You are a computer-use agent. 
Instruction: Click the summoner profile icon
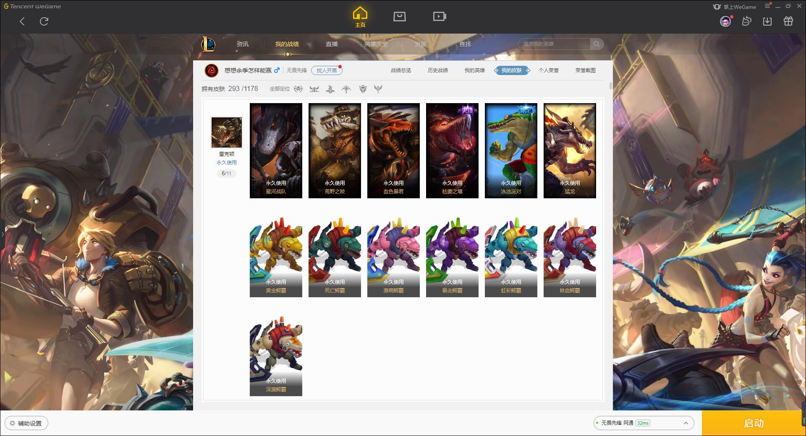pyautogui.click(x=212, y=70)
